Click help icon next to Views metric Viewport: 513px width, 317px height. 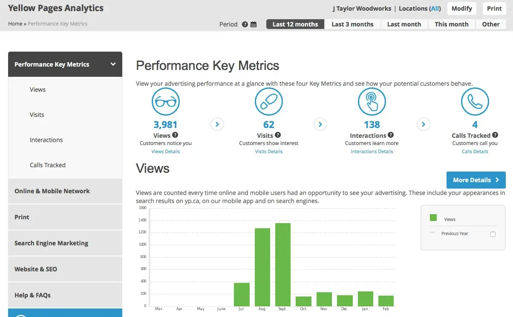175,135
